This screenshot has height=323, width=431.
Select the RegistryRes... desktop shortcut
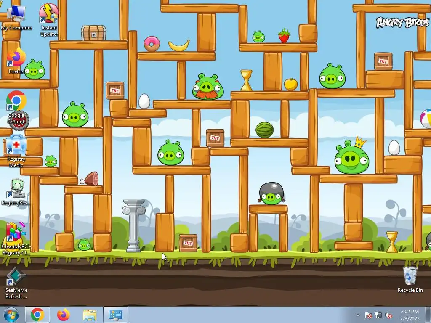(x=16, y=192)
